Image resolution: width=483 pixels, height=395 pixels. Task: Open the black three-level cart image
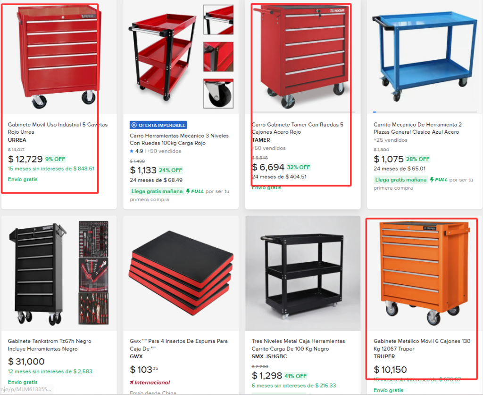coord(302,273)
